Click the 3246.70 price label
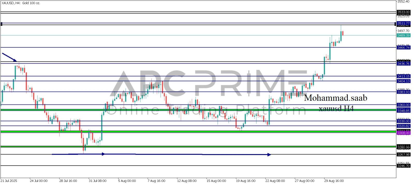Viewport: 414px width, 184px height. [403, 166]
